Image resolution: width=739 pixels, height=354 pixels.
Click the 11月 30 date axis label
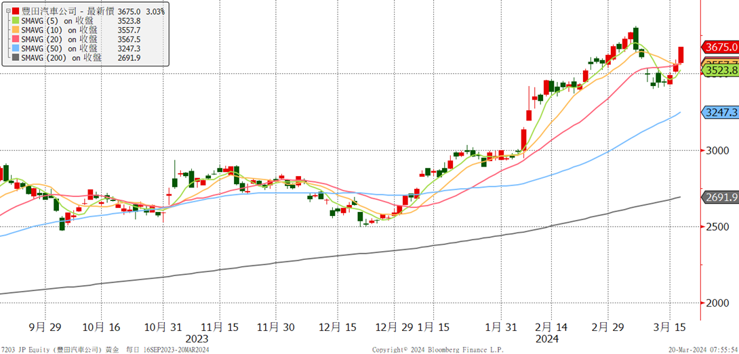[x=275, y=328]
